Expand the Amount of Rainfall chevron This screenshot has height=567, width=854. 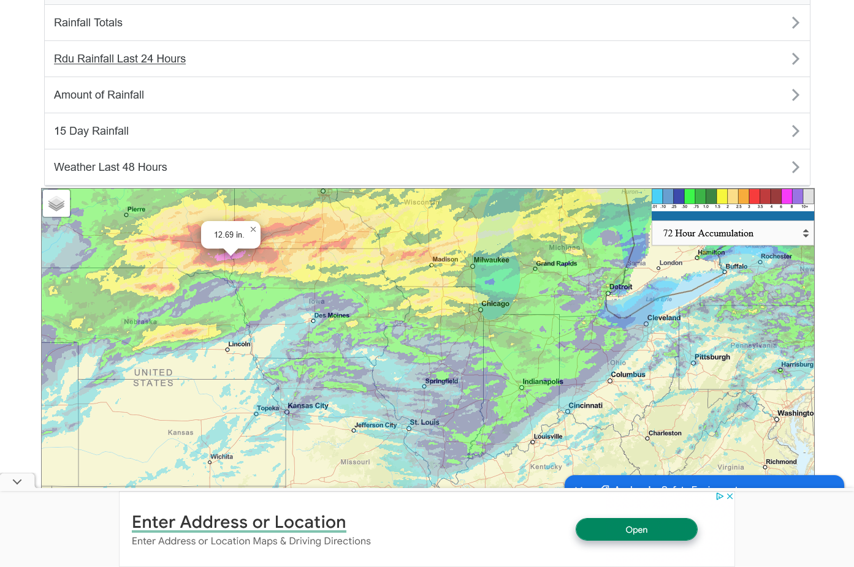[x=795, y=95]
